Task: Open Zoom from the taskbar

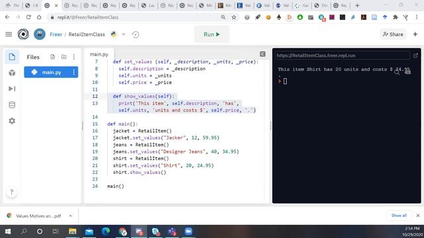Action: click(x=188, y=231)
